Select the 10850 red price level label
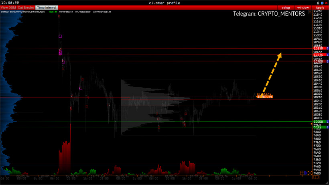The width and height of the screenshot is (329, 185). pos(319,49)
